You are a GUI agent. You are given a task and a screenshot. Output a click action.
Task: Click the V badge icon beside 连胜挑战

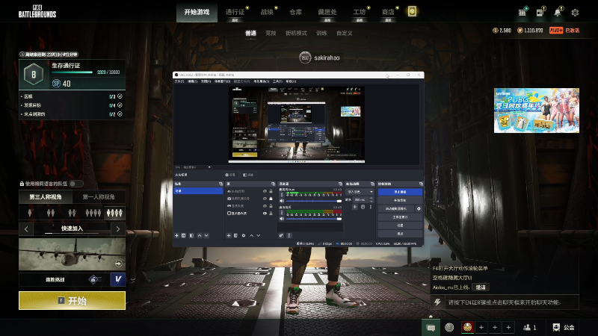tap(118, 279)
